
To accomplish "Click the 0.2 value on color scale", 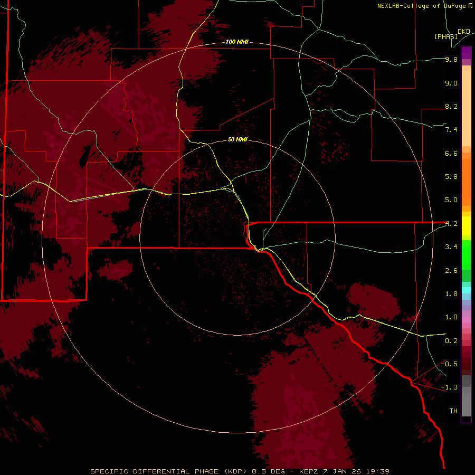I will click(x=451, y=341).
